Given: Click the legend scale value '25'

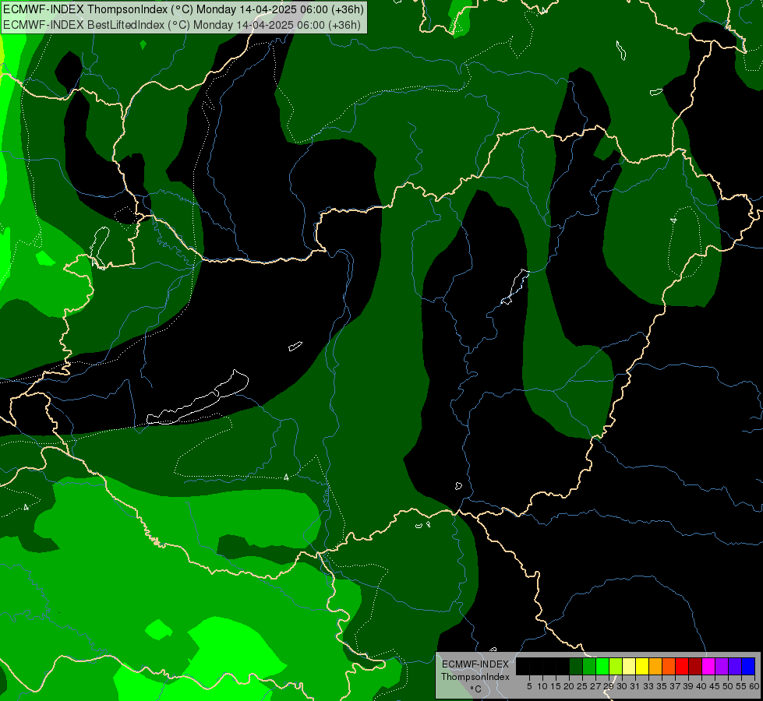Looking at the screenshot, I should tap(582, 686).
